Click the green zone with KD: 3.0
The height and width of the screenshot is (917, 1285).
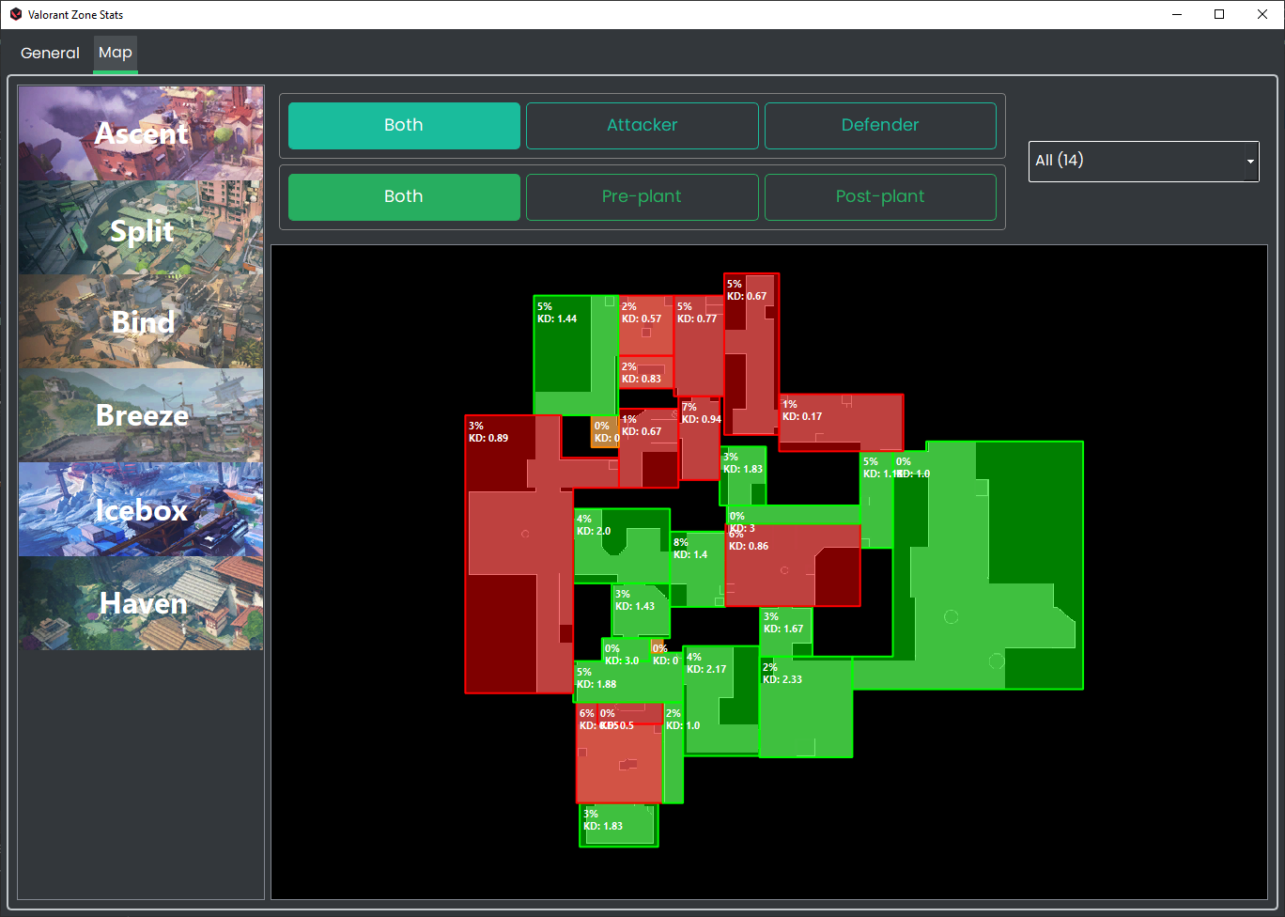click(626, 651)
